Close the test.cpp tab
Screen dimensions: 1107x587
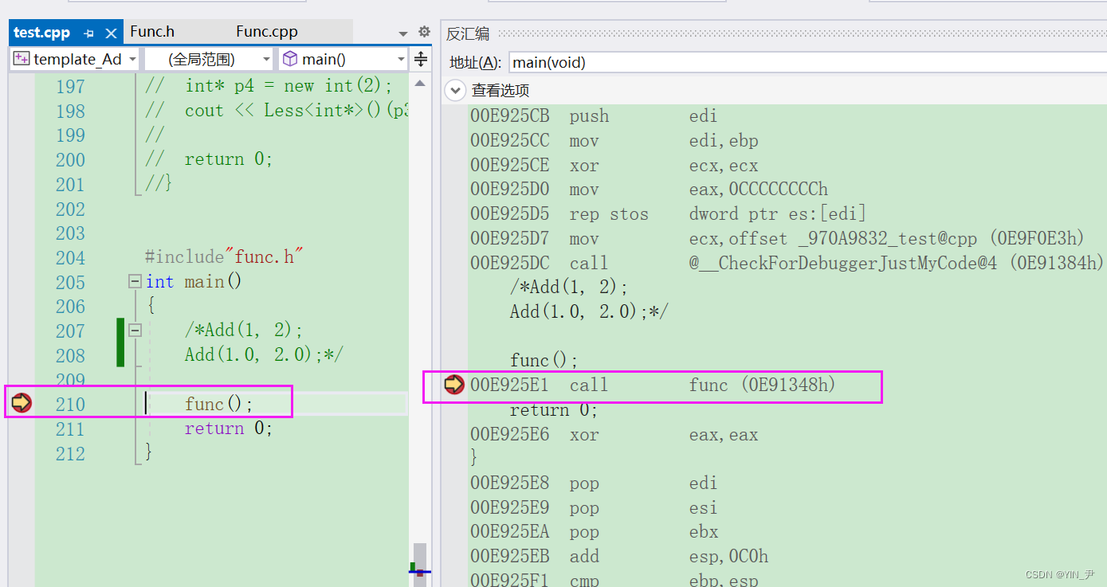(111, 33)
